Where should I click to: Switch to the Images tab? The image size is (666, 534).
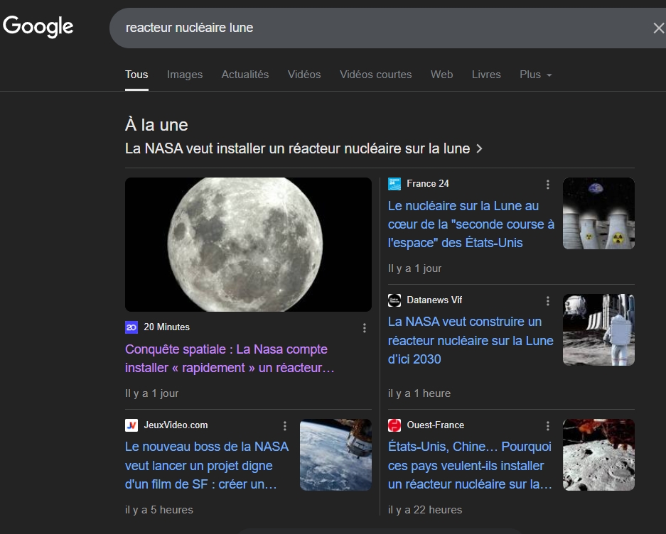point(185,75)
